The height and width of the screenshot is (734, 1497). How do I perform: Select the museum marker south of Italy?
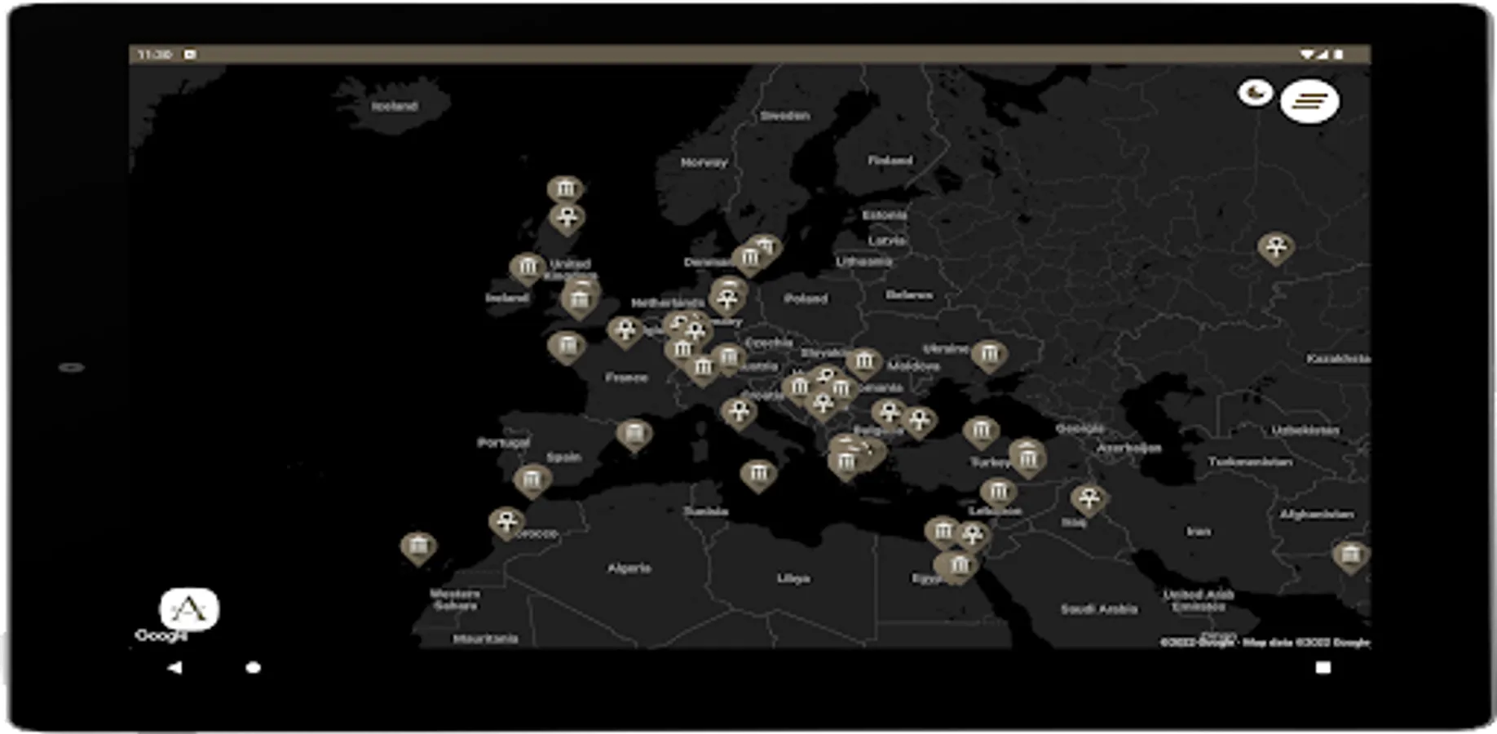(758, 475)
